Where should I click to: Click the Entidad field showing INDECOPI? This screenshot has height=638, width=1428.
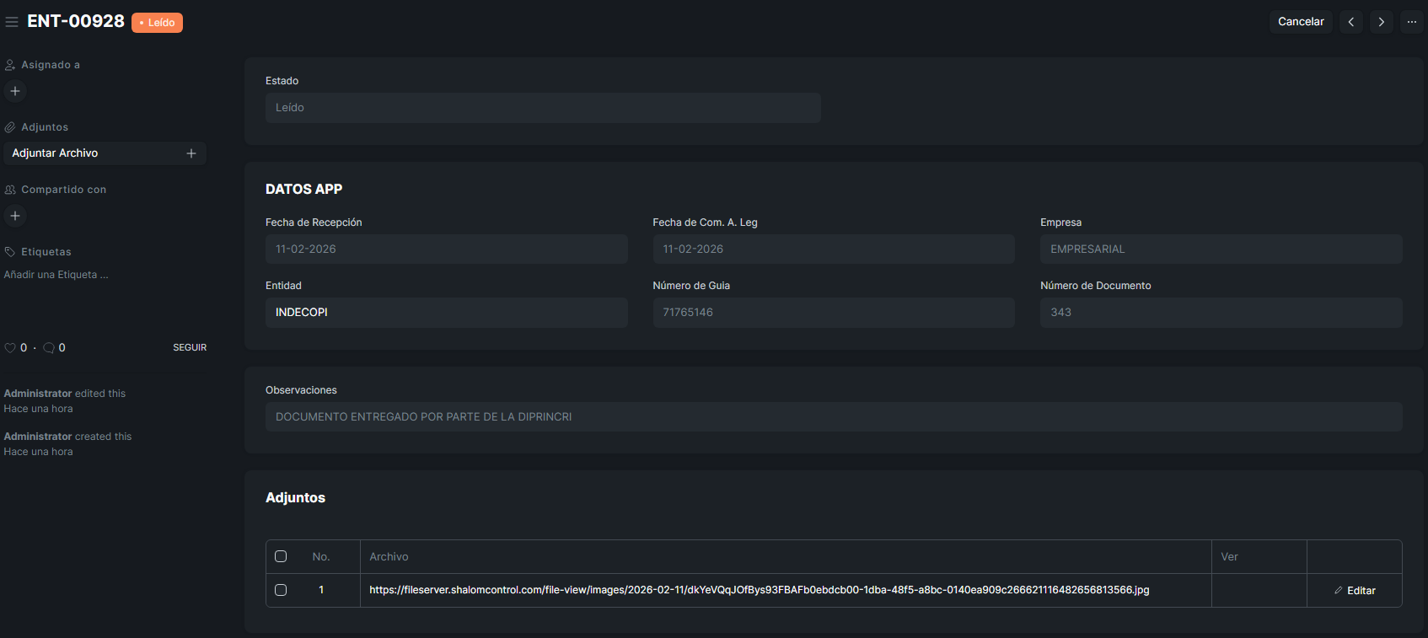[x=446, y=313]
